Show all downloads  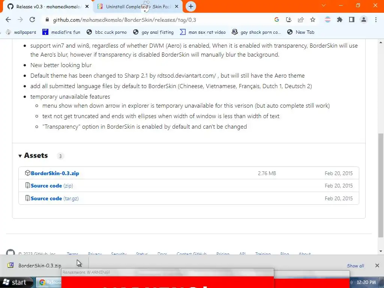pos(355,266)
